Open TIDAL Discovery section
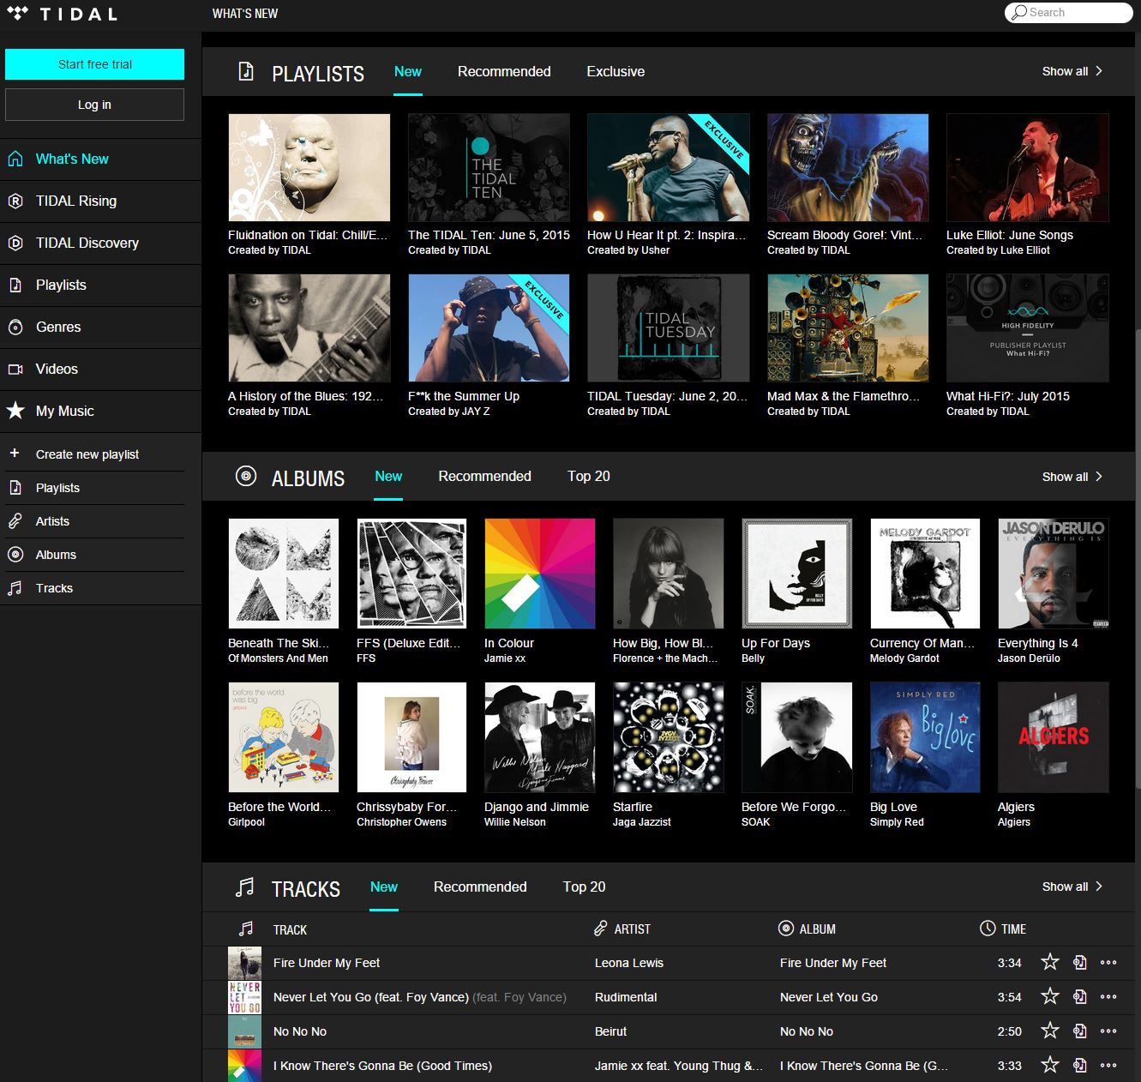The image size is (1141, 1082). coord(100,243)
